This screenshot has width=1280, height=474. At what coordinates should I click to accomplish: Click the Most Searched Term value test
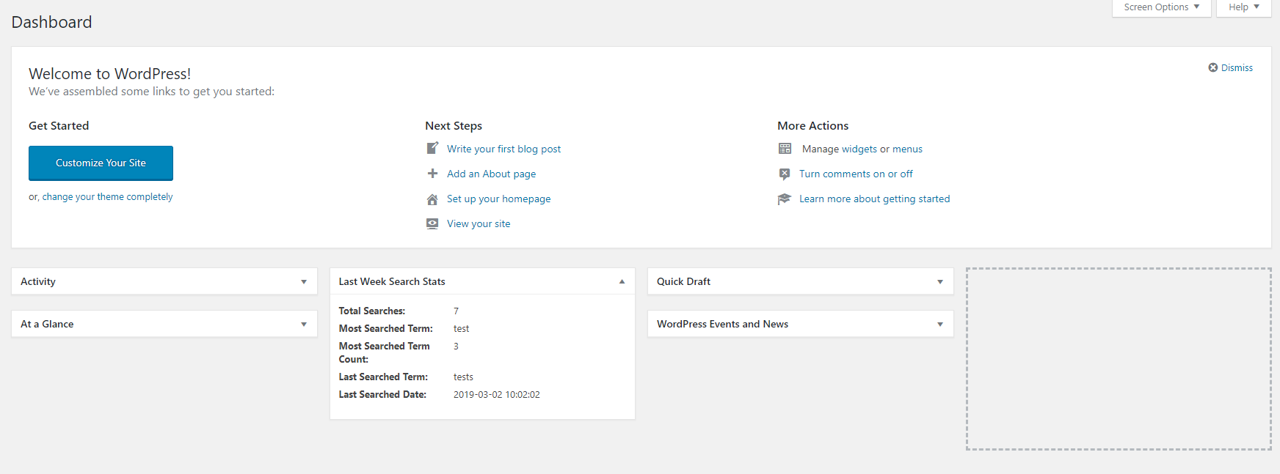pyautogui.click(x=461, y=329)
